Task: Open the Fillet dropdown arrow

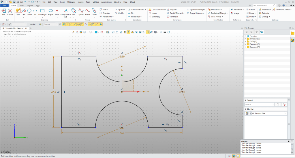Action: pyautogui.click(x=108, y=9)
